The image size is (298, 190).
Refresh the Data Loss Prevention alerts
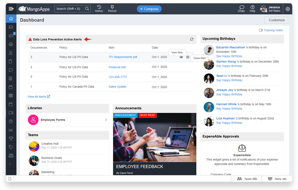pos(192,39)
